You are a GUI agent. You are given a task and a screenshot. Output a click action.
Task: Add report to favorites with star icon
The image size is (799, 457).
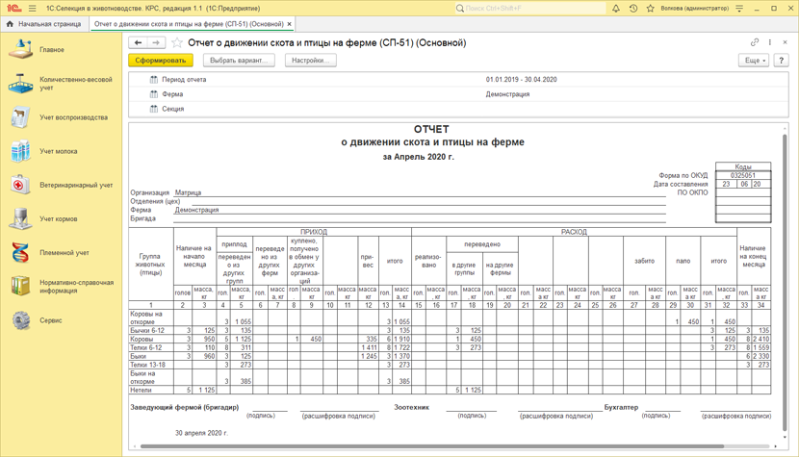coord(177,43)
